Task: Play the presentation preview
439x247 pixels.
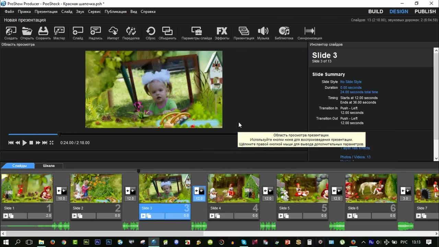Action: click(x=24, y=143)
